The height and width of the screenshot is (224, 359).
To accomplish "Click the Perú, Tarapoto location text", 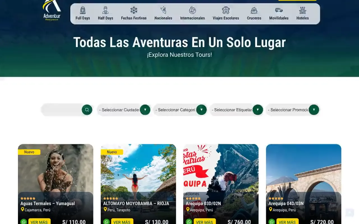I will 119,210.
